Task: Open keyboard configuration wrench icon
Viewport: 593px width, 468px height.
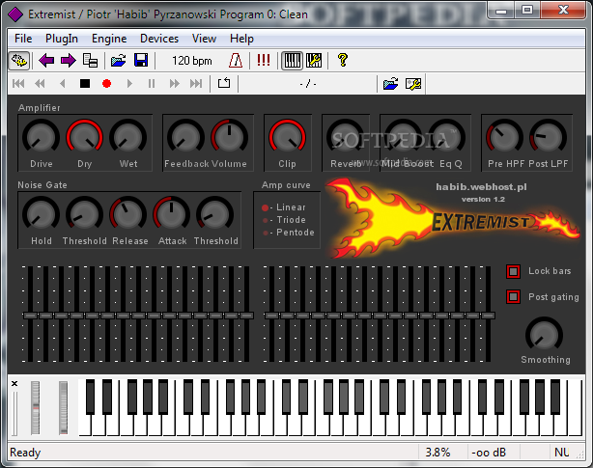Action: [x=314, y=61]
